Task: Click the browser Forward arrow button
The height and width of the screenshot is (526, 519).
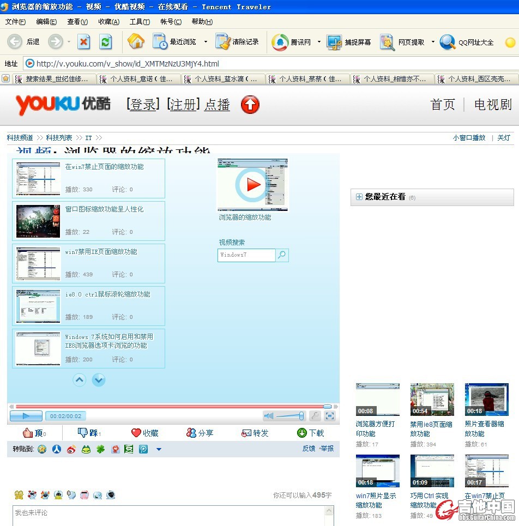Action: coord(56,42)
